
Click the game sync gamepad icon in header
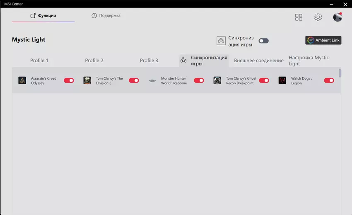point(221,40)
